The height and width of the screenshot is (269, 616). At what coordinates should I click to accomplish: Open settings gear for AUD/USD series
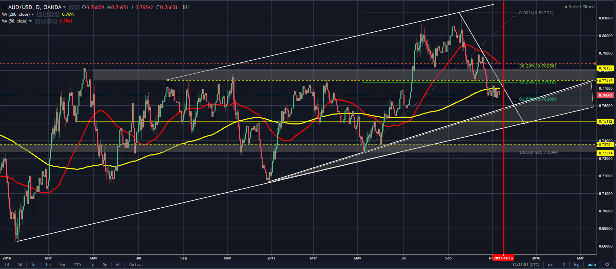click(x=77, y=7)
